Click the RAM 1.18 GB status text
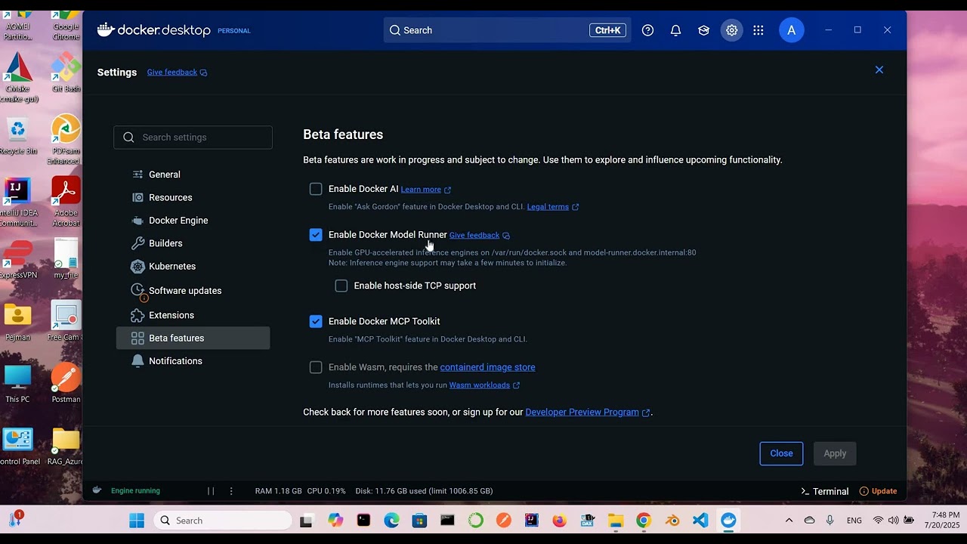This screenshot has width=967, height=544. tap(279, 491)
